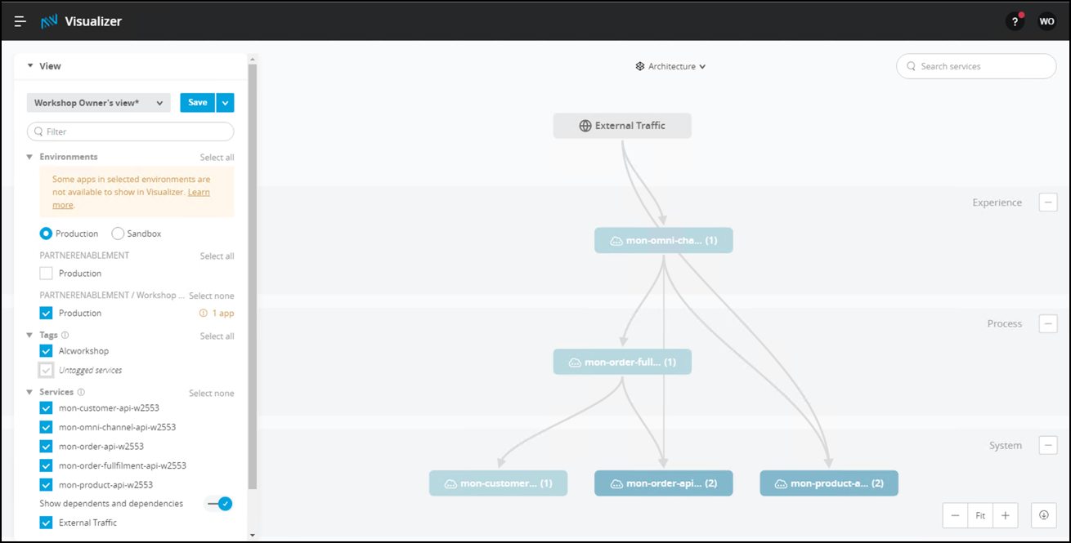1071x543 pixels.
Task: Collapse the Environments section
Action: coord(30,157)
